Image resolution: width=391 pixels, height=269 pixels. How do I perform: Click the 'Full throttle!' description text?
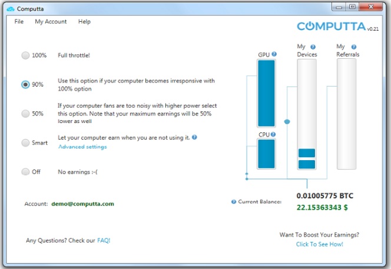(x=74, y=55)
